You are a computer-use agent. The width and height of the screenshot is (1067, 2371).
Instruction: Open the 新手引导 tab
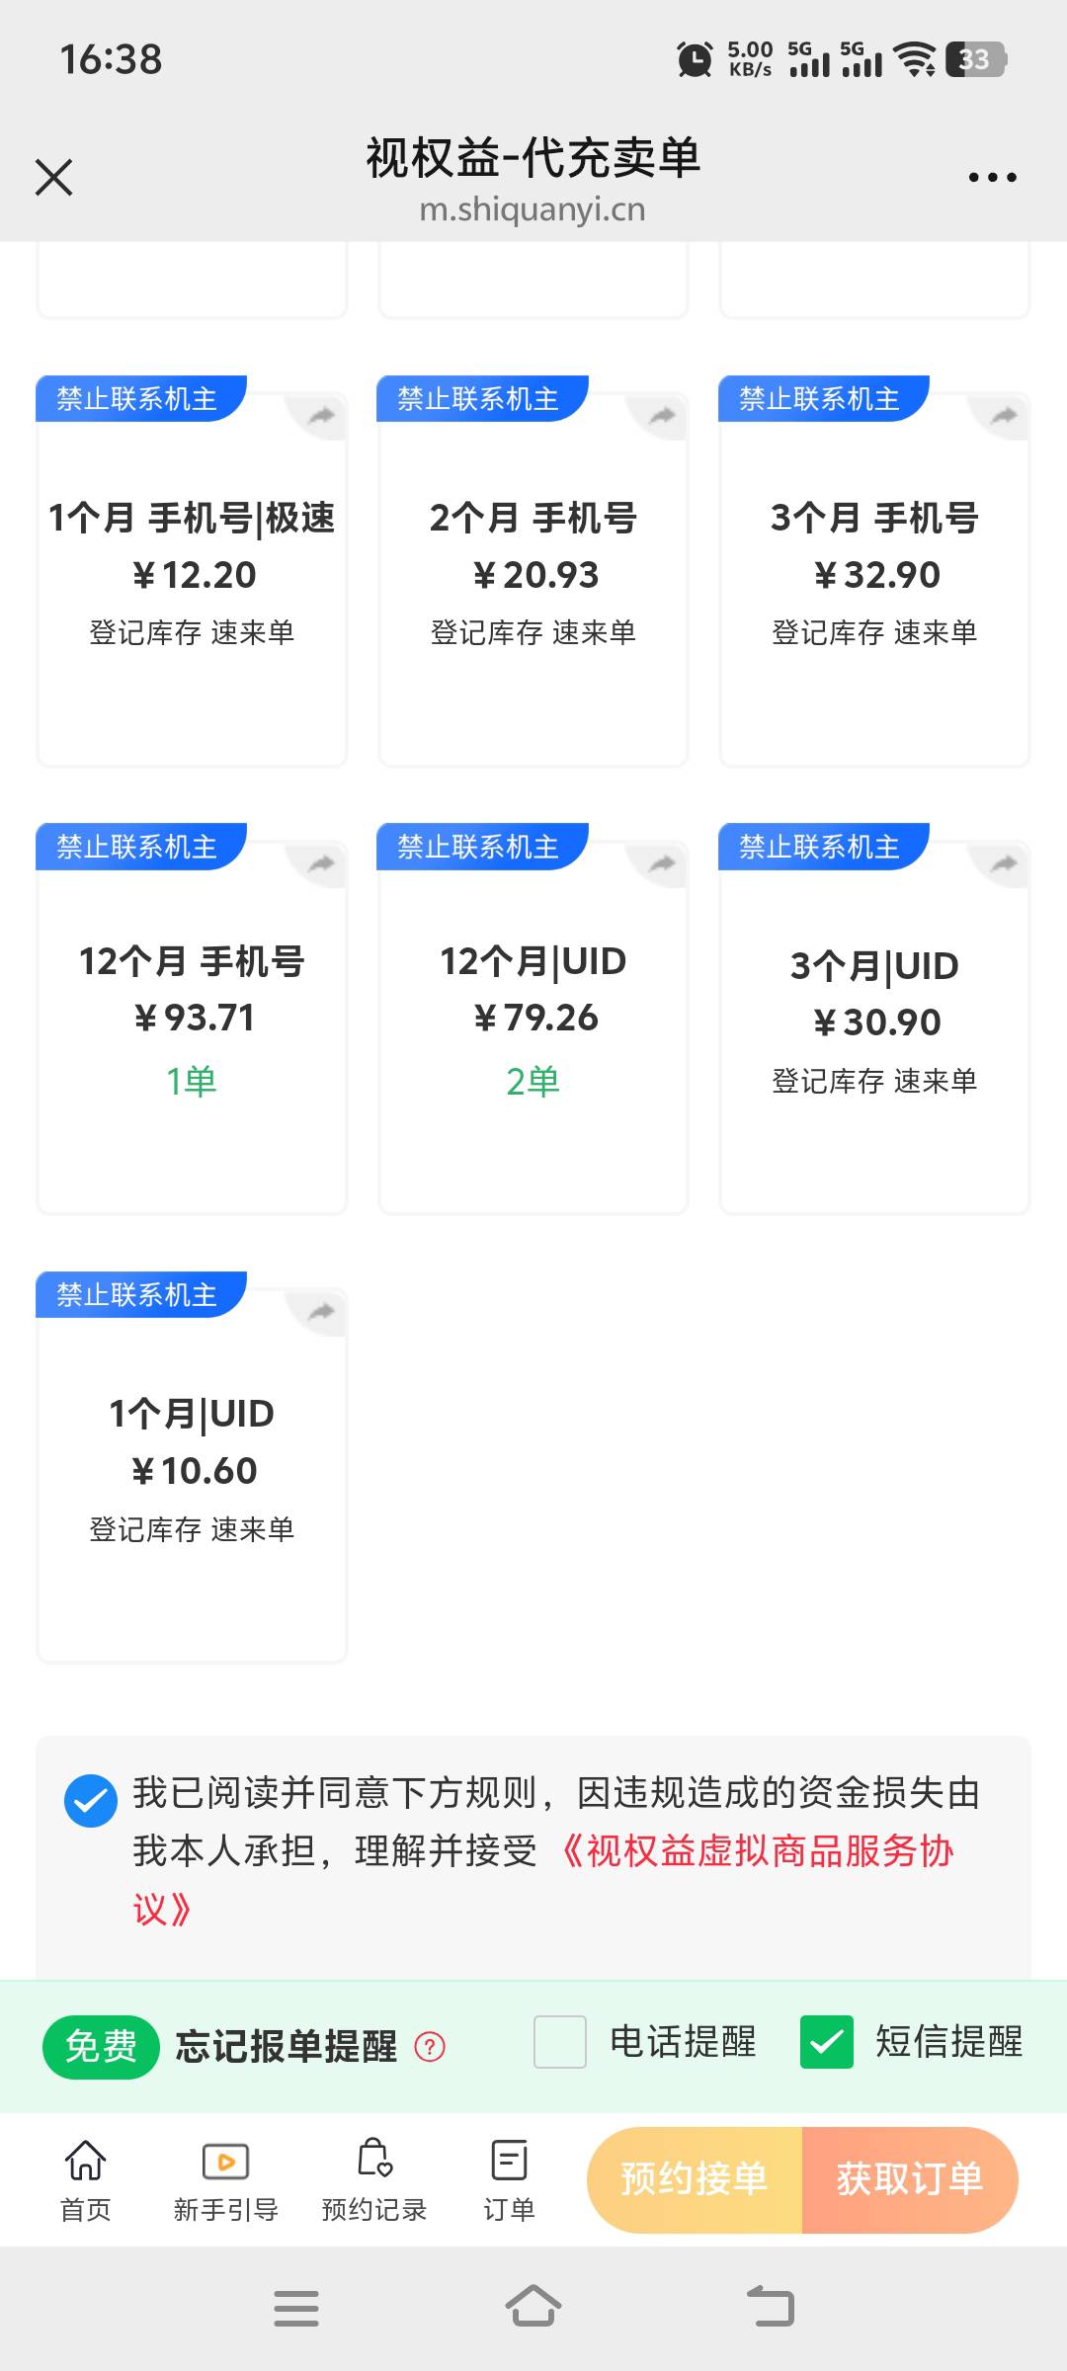[x=226, y=2180]
